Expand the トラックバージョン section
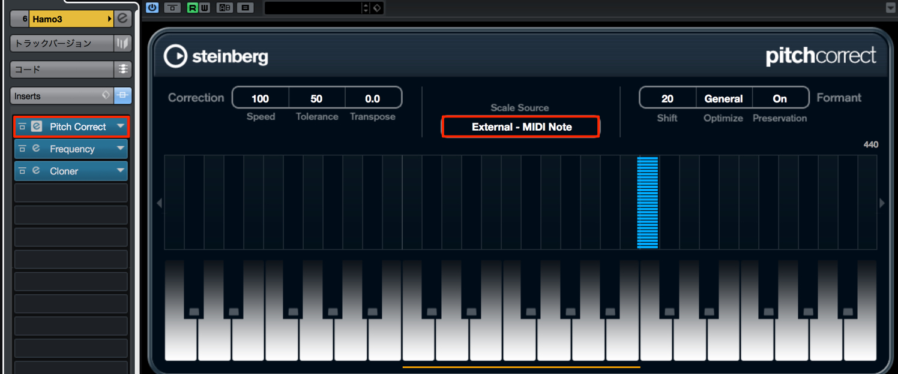The image size is (898, 374). tap(62, 43)
